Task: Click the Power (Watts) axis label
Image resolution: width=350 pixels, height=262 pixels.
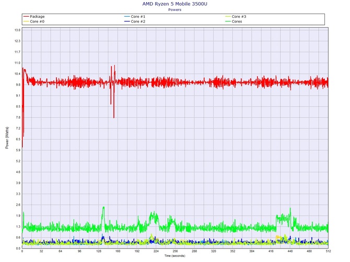Action: [7, 138]
